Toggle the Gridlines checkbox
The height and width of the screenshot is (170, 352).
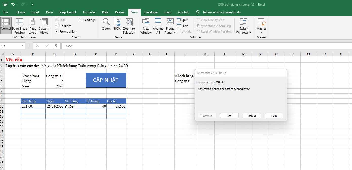57,26
